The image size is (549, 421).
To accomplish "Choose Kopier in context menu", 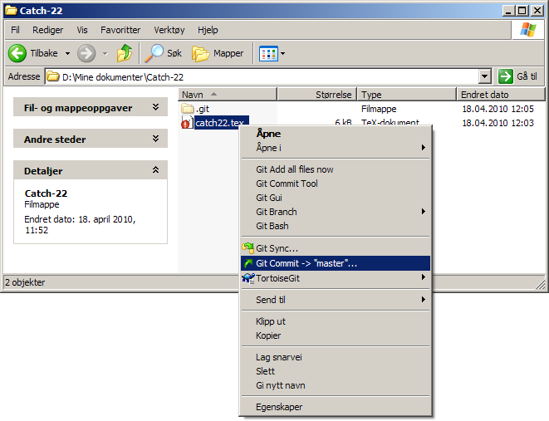I will click(335, 335).
